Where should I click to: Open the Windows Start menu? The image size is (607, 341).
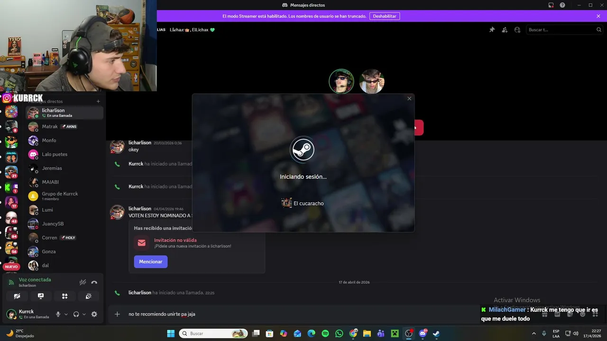pos(171,333)
